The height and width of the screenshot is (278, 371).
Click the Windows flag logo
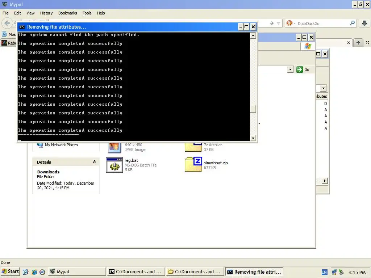tap(308, 46)
